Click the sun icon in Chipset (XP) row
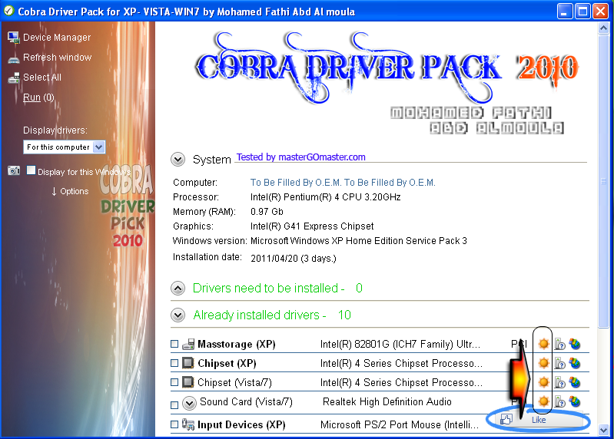The height and width of the screenshot is (439, 614). [543, 363]
